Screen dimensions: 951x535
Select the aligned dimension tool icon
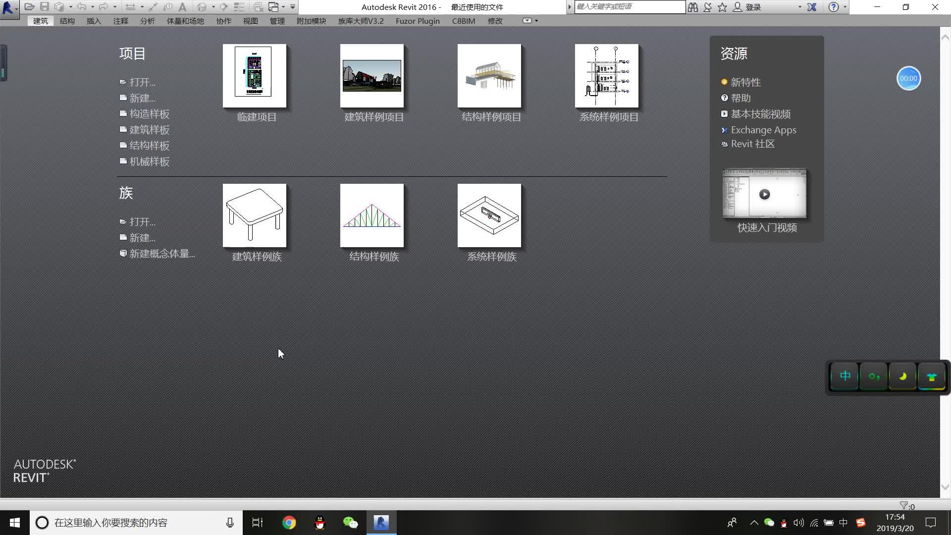coord(130,7)
